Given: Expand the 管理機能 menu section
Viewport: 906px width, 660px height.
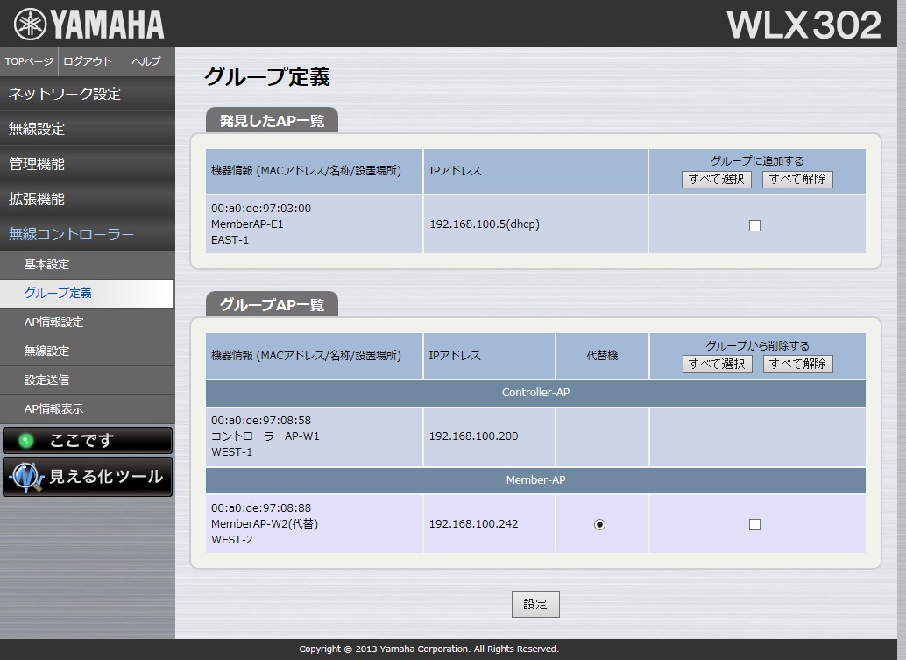Looking at the screenshot, I should [88, 164].
